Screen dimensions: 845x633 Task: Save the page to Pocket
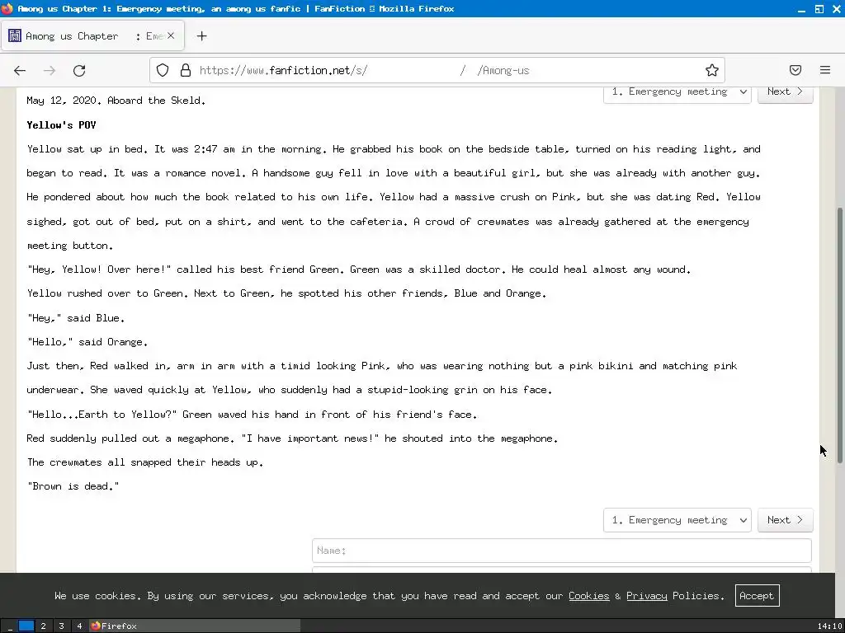click(795, 70)
